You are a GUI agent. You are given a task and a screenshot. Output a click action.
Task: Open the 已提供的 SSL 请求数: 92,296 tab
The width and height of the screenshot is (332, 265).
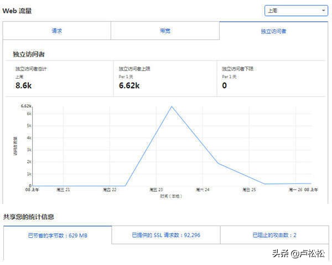(x=166, y=235)
